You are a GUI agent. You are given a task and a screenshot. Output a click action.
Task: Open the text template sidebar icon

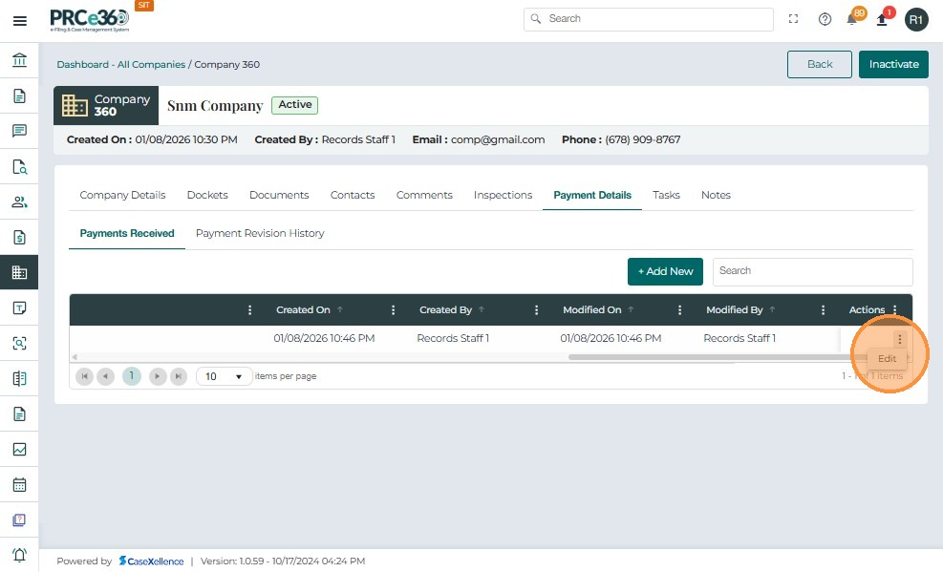coord(19,307)
